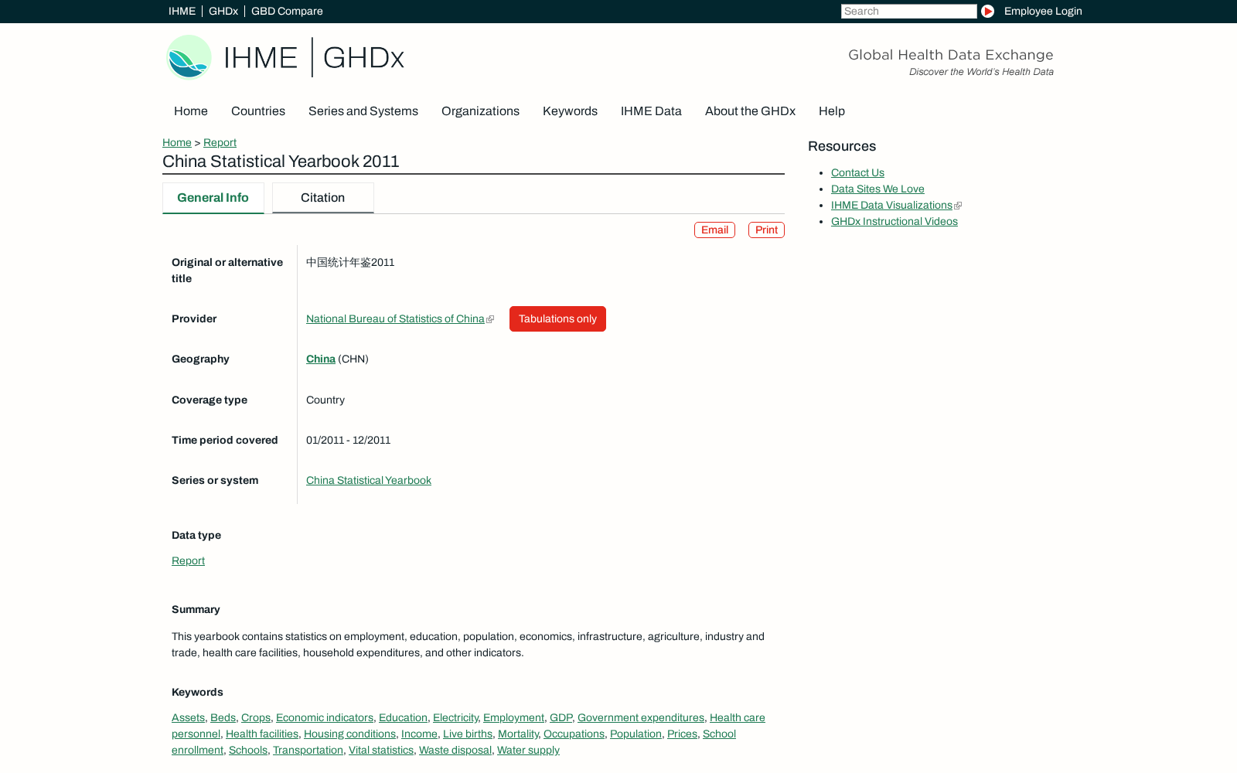Click the page title China Statistical Yearbook 2011
This screenshot has height=773, width=1237.
click(x=281, y=162)
